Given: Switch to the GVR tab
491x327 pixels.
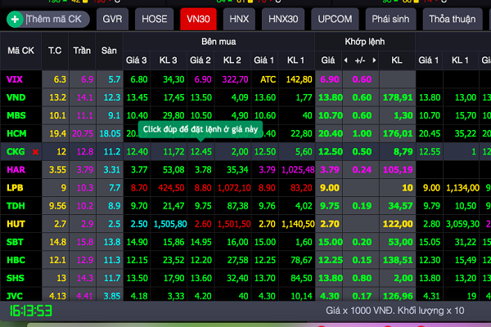Looking at the screenshot, I should (x=111, y=17).
